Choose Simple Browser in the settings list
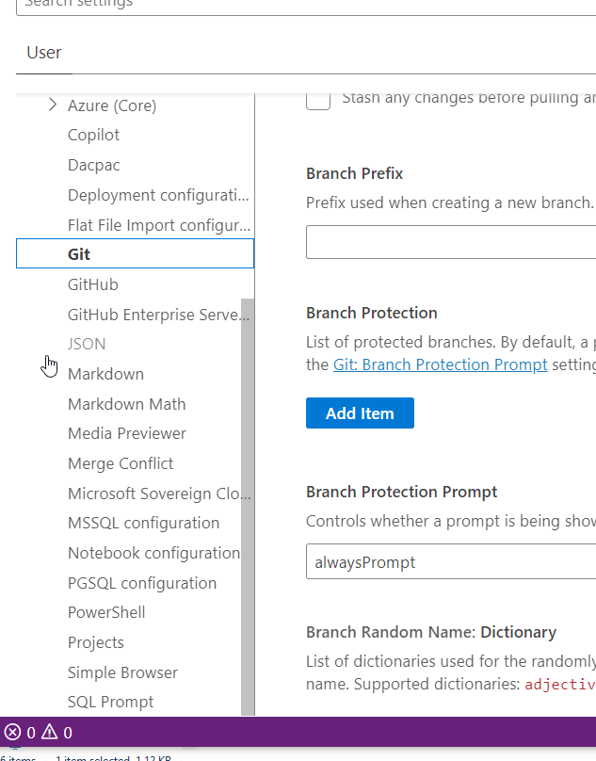596x761 pixels. coord(122,672)
